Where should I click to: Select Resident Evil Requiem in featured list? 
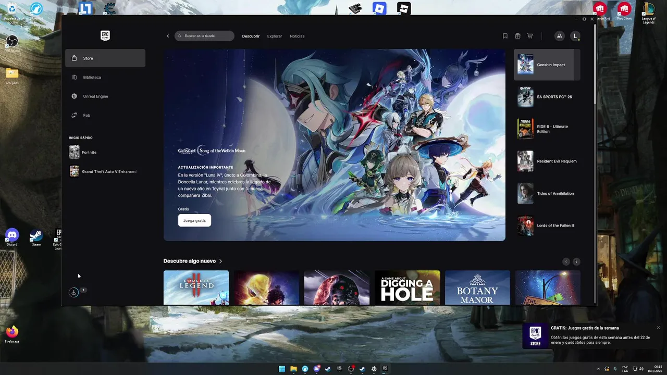point(547,161)
